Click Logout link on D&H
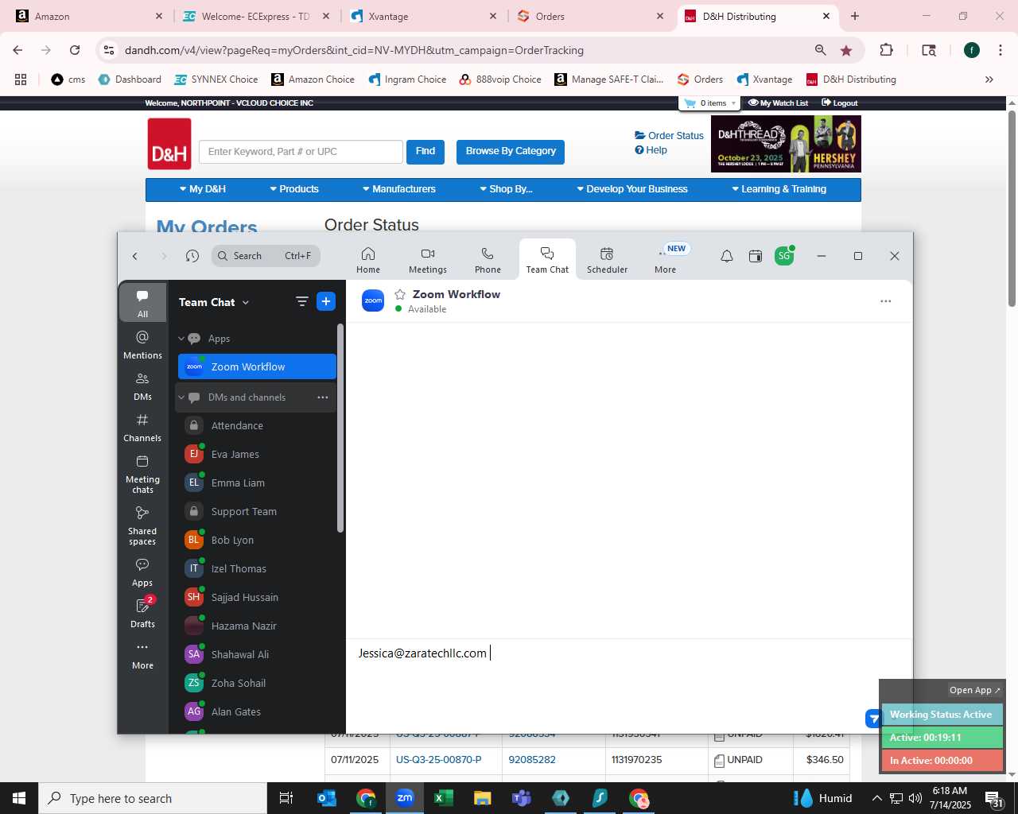This screenshot has width=1018, height=814. 840,103
